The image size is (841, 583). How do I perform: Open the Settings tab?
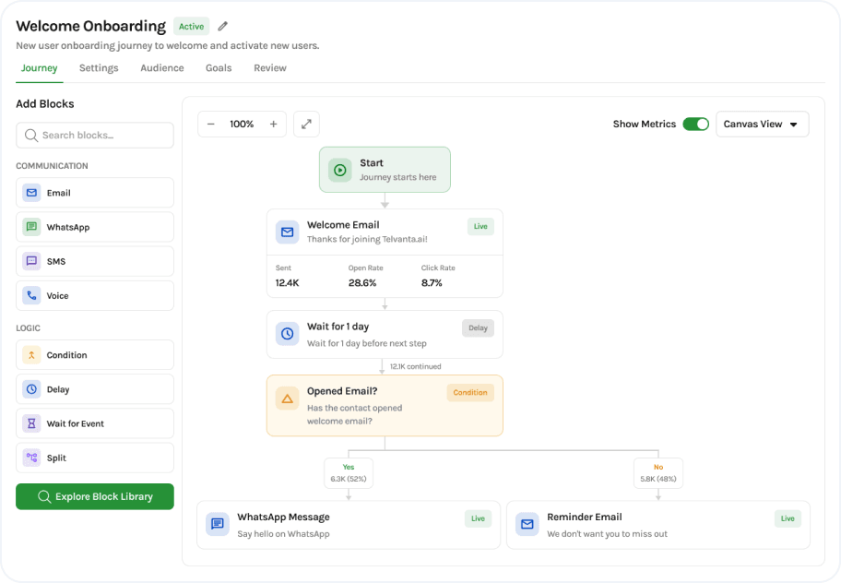(99, 68)
